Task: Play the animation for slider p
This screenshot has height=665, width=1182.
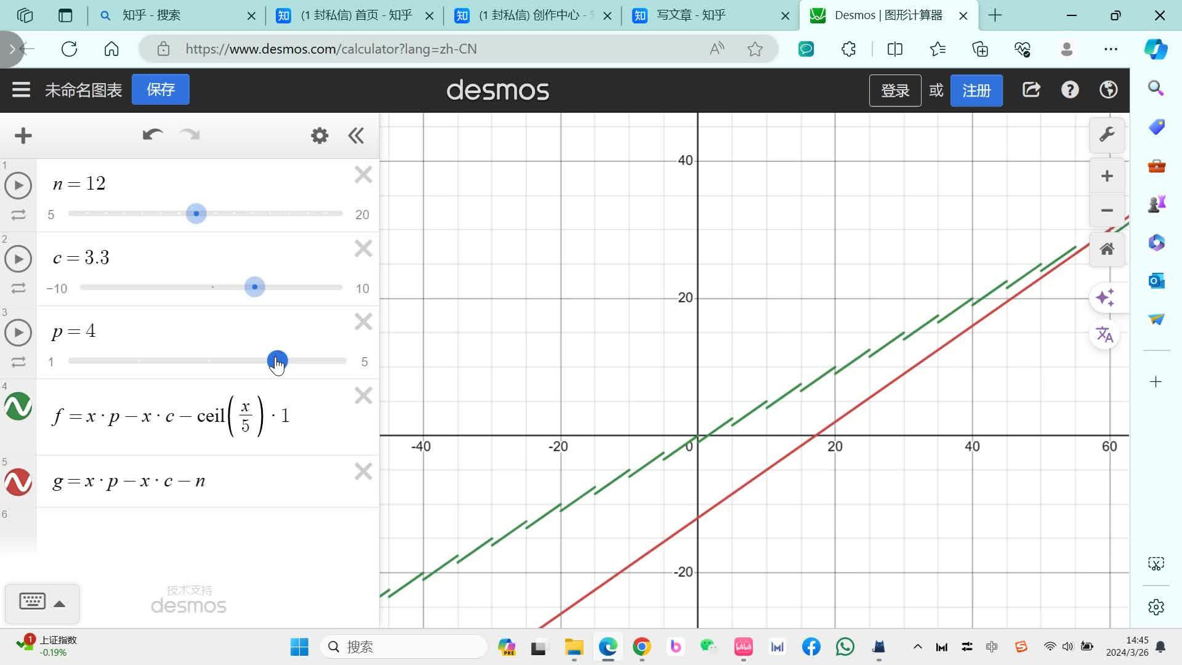Action: tap(18, 332)
